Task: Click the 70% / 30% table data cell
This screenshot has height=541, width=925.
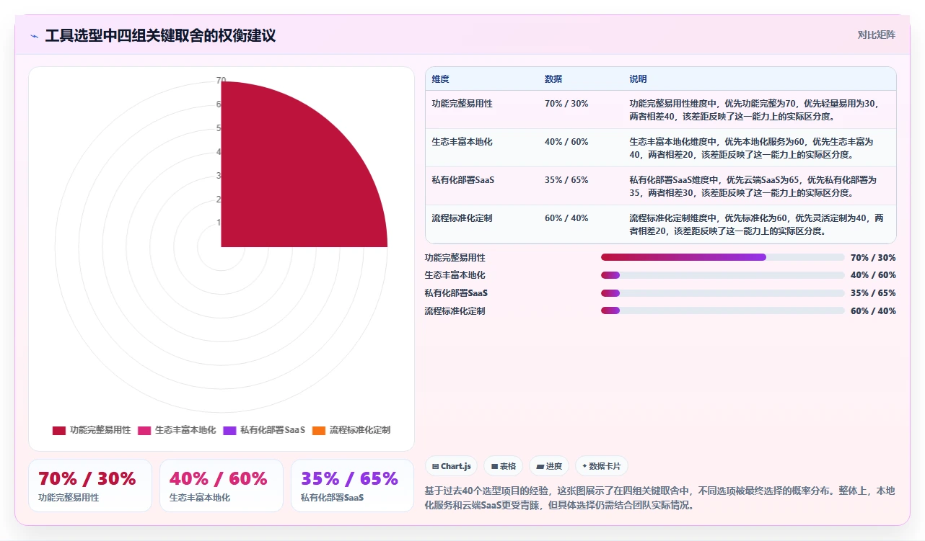Action: tap(581, 109)
